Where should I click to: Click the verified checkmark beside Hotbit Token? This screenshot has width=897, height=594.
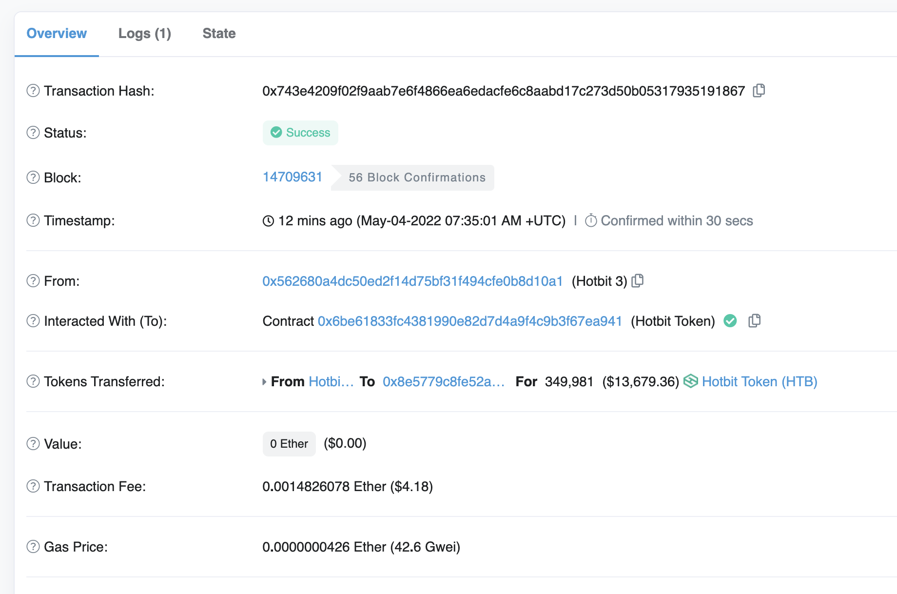point(730,321)
